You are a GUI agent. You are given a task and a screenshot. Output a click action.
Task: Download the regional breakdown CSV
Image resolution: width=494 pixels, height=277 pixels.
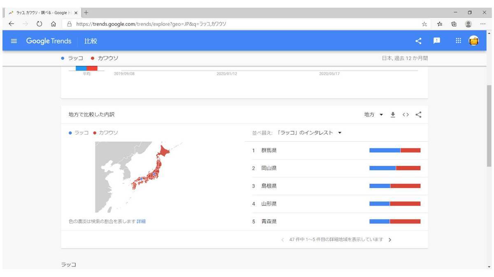(x=393, y=114)
